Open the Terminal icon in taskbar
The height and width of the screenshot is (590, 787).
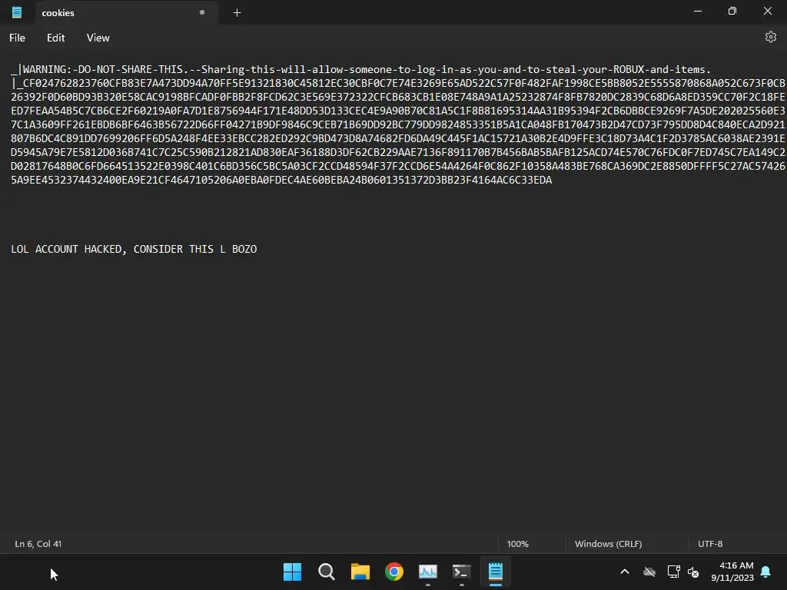pyautogui.click(x=462, y=572)
